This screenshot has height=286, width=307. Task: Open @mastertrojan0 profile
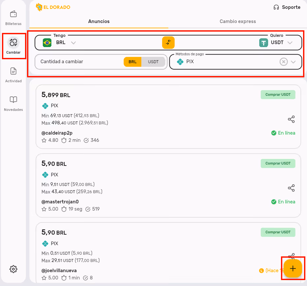click(x=60, y=202)
